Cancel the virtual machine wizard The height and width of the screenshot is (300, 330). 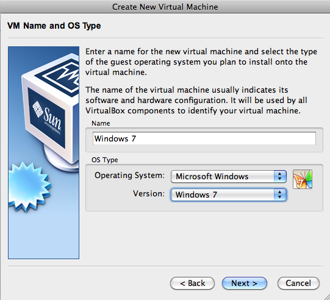point(298,283)
